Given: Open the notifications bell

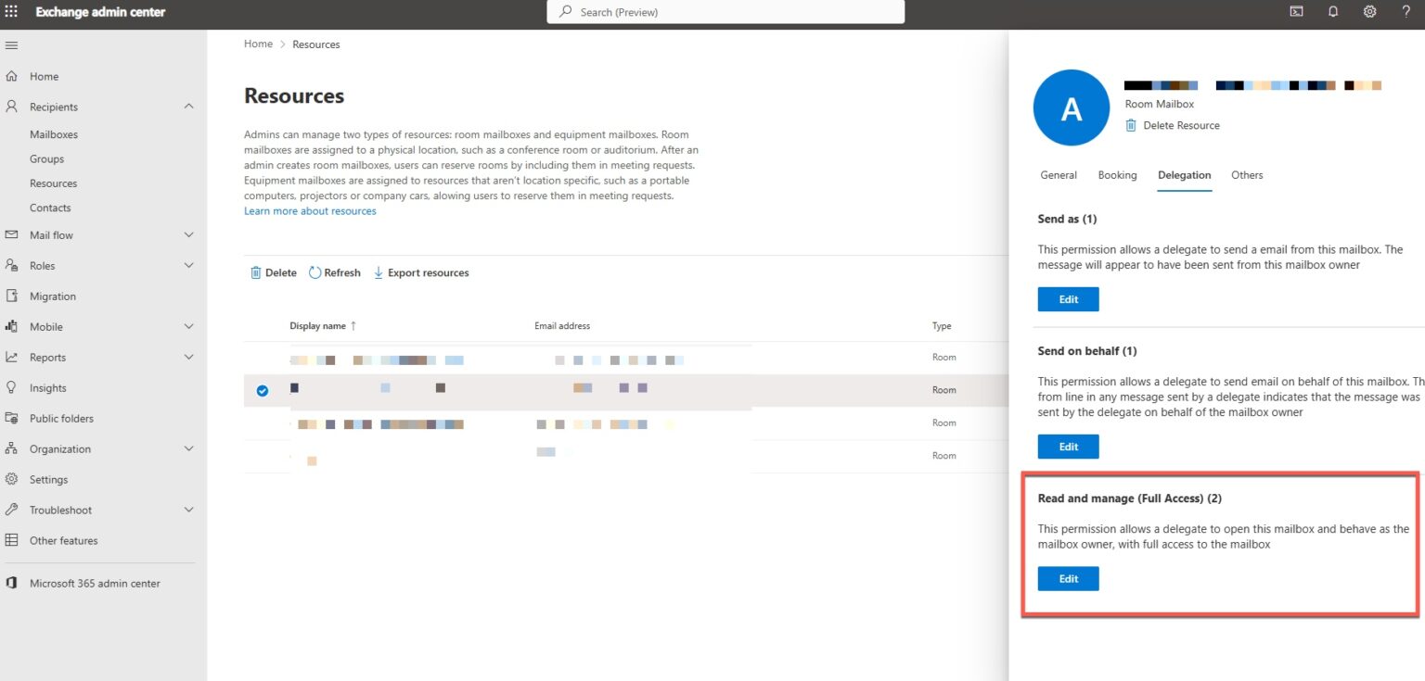Looking at the screenshot, I should point(1333,12).
